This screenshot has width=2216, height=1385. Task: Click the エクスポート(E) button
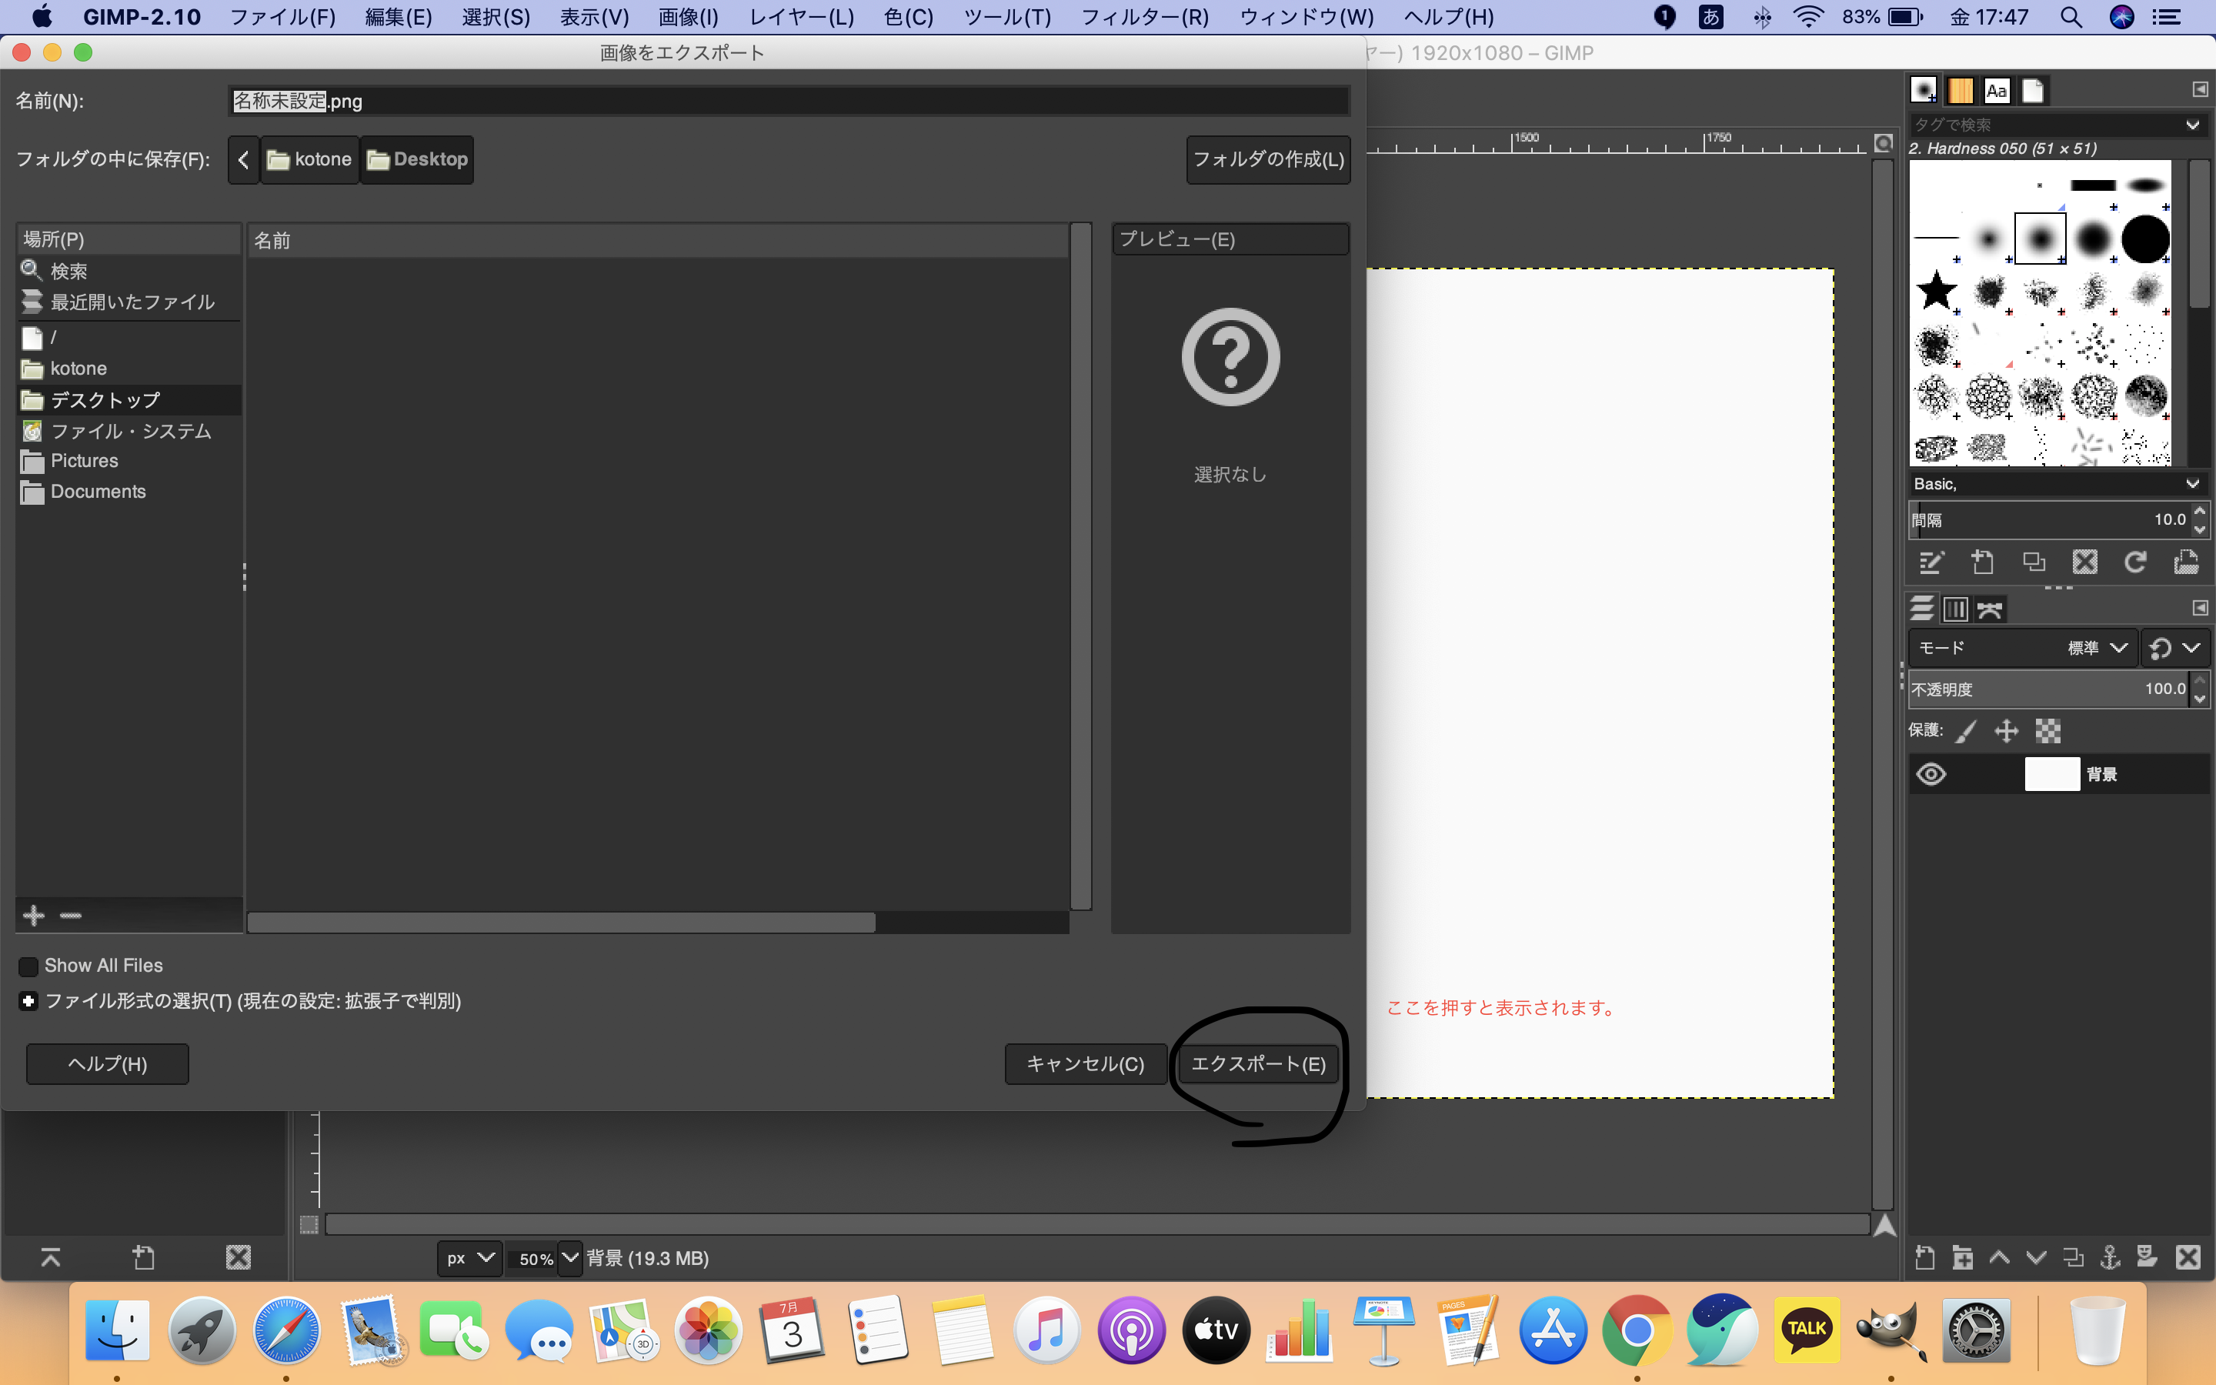tap(1257, 1063)
